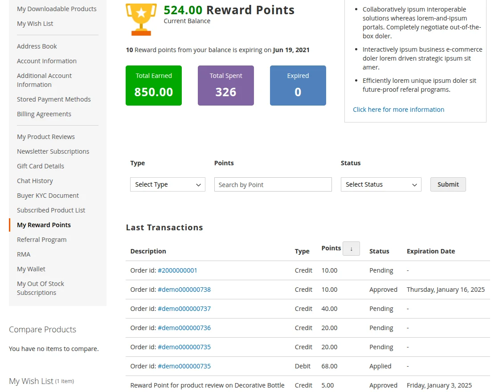Image resolution: width=499 pixels, height=392 pixels.
Task: Open the Chat History page
Action: pos(35,180)
